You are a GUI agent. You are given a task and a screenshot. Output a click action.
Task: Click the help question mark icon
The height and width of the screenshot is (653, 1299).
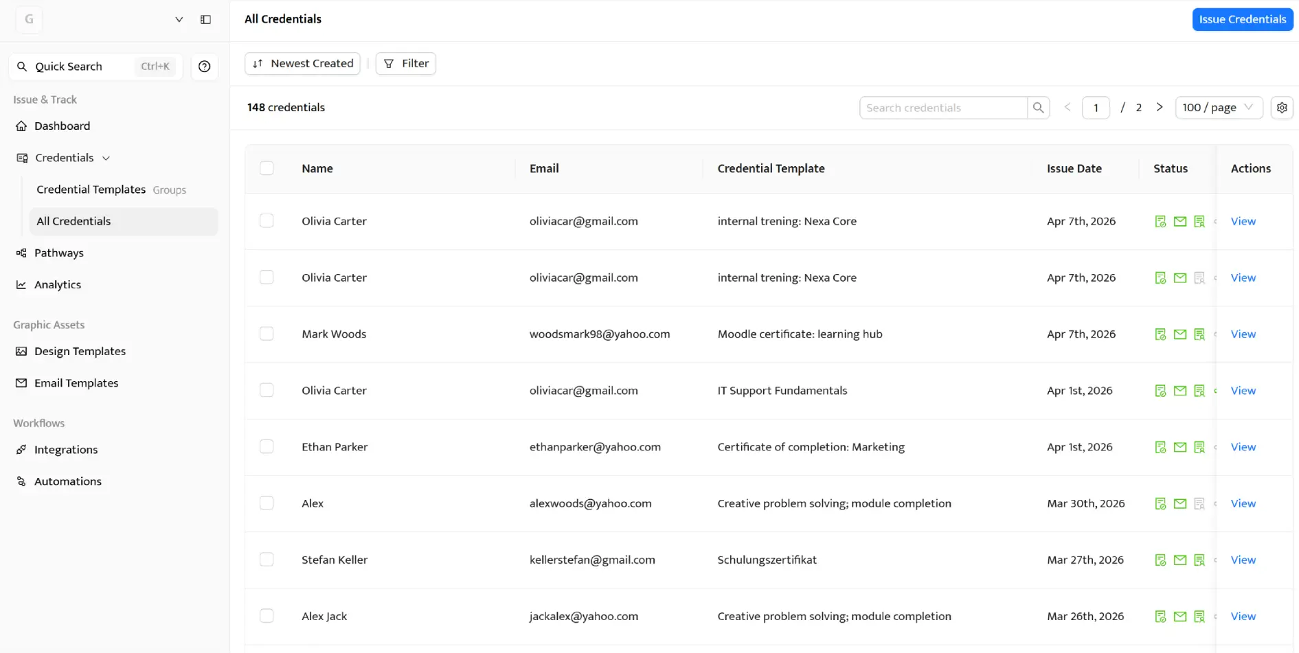204,67
